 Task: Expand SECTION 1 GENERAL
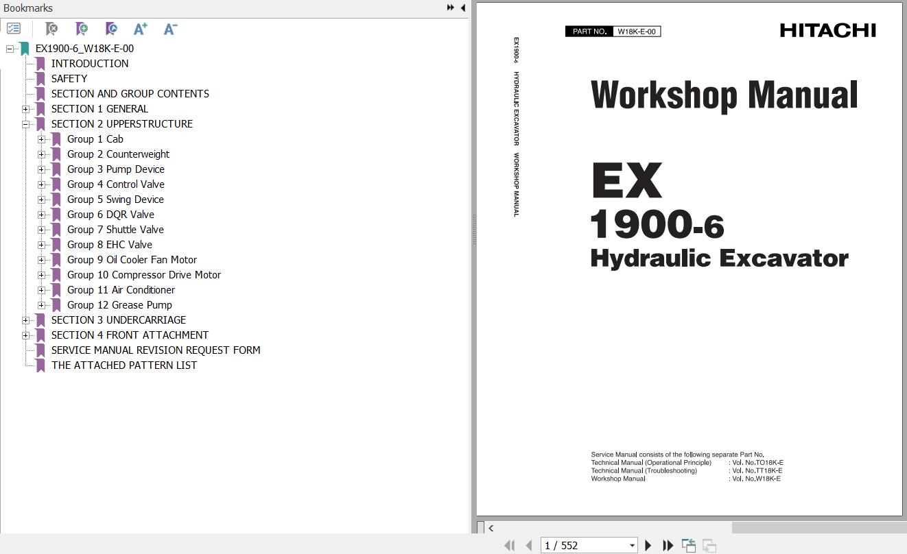25,109
